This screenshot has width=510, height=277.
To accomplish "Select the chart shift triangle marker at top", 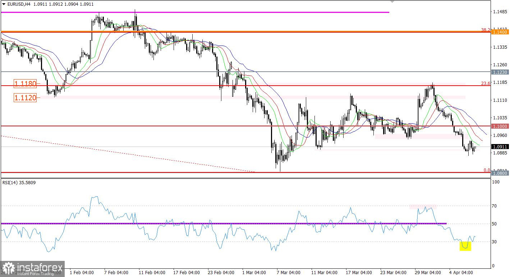I will coord(392,1).
